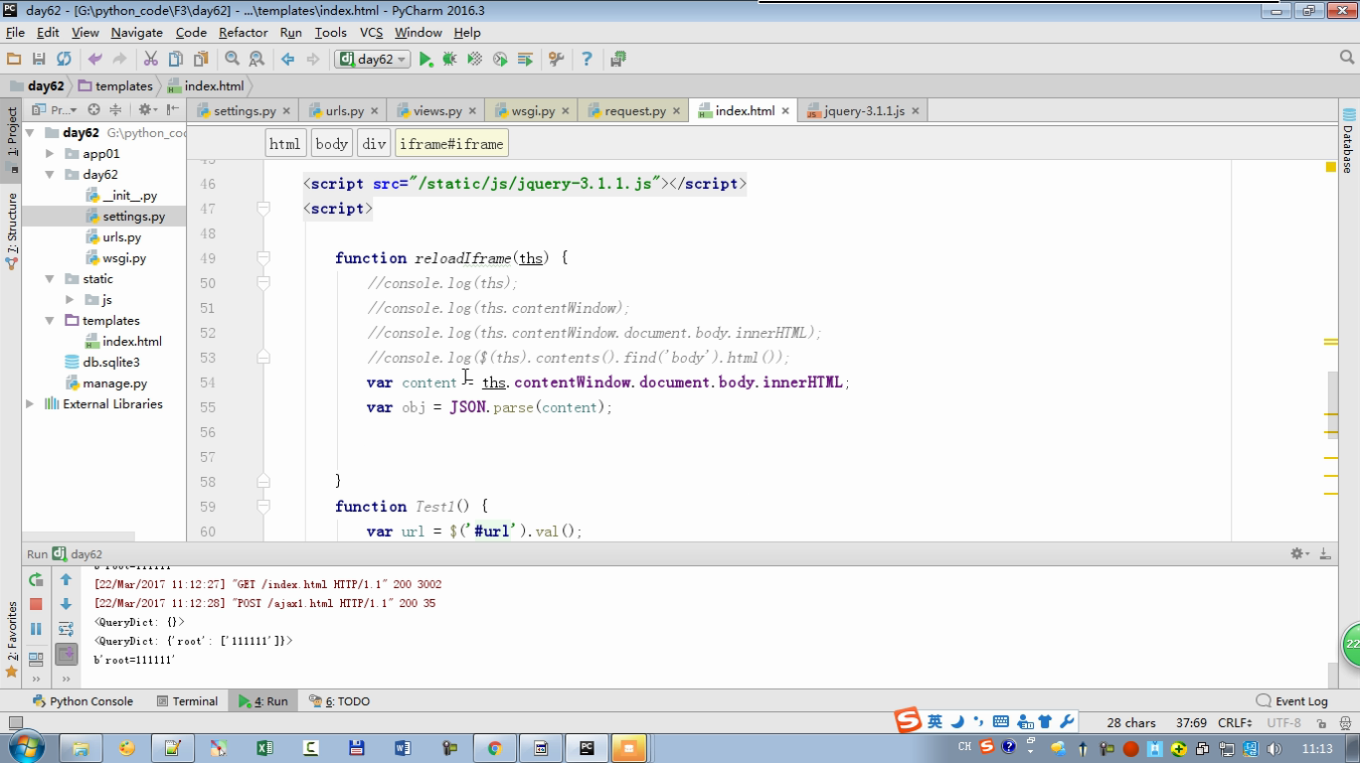The width and height of the screenshot is (1360, 763).
Task: Toggle tool window bars at the bottom-left corner
Action: [x=14, y=723]
